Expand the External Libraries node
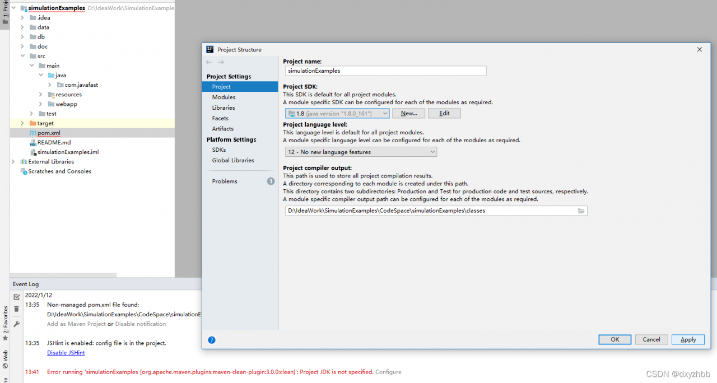This screenshot has height=383, width=717. (x=13, y=162)
